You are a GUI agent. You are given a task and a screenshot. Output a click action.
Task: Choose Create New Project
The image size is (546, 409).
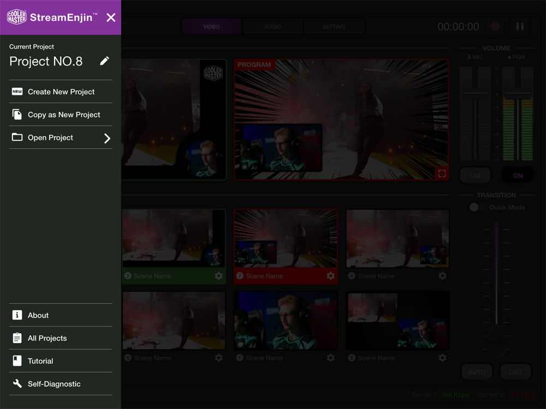[x=61, y=92]
